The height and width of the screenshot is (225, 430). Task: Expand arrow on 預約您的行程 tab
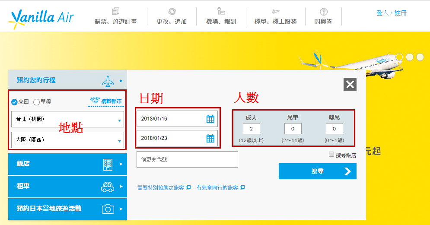(121, 81)
